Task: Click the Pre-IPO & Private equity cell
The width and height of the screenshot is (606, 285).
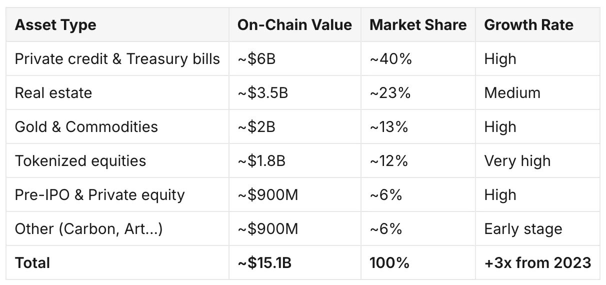Action: point(100,195)
